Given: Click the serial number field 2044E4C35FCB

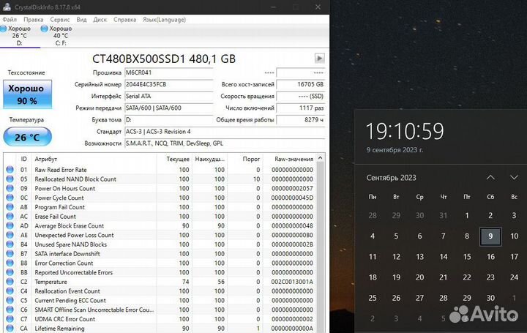Looking at the screenshot, I should pyautogui.click(x=169, y=84).
